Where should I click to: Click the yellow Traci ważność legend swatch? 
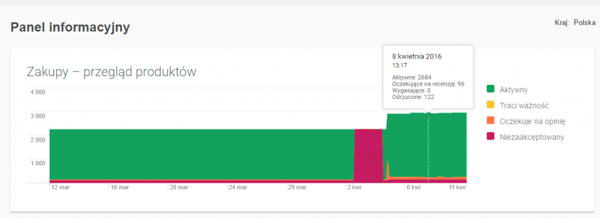(x=490, y=105)
